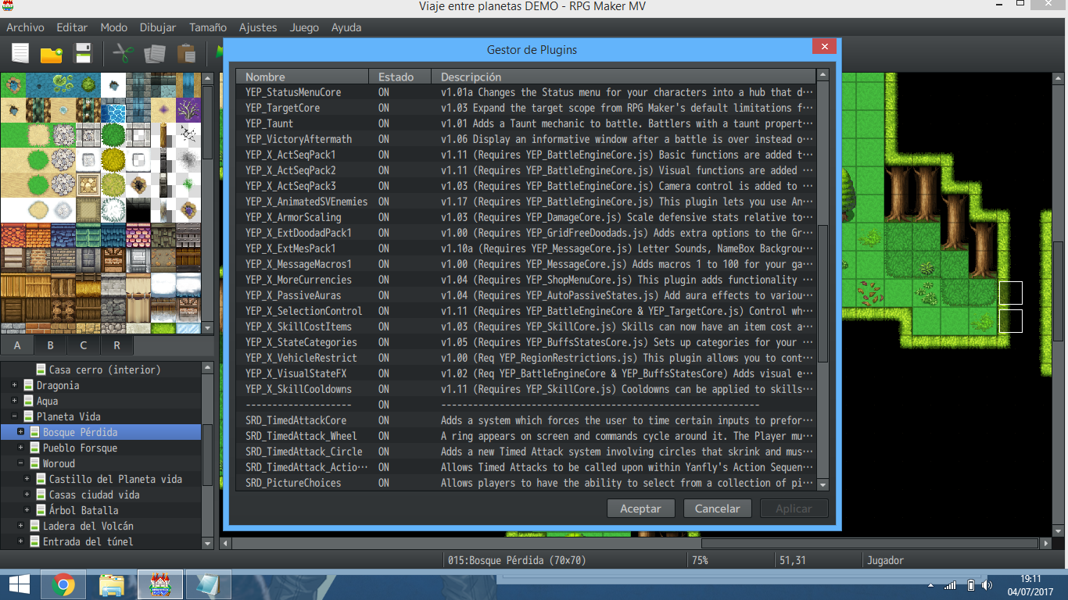Click the battery tray icon

(x=970, y=584)
